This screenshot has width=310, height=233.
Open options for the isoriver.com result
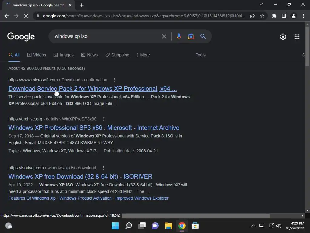pos(104,168)
